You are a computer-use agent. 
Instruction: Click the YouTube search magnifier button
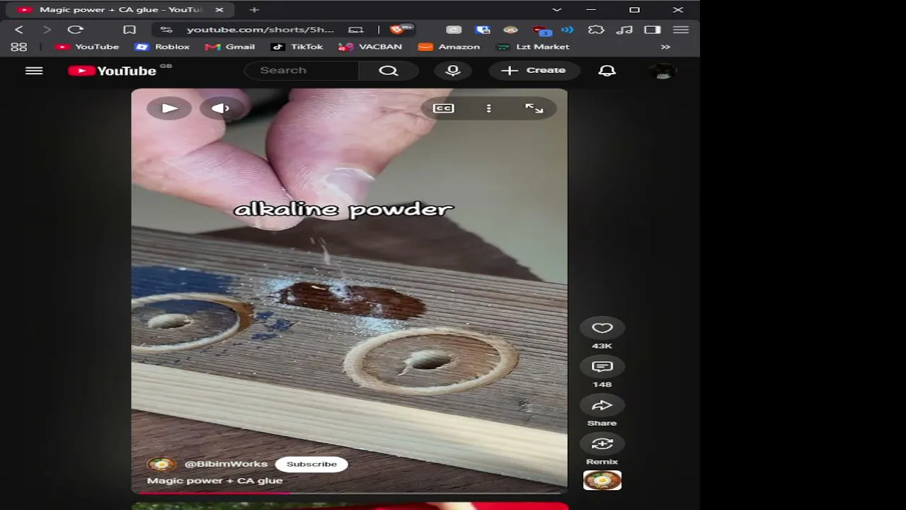(x=389, y=71)
